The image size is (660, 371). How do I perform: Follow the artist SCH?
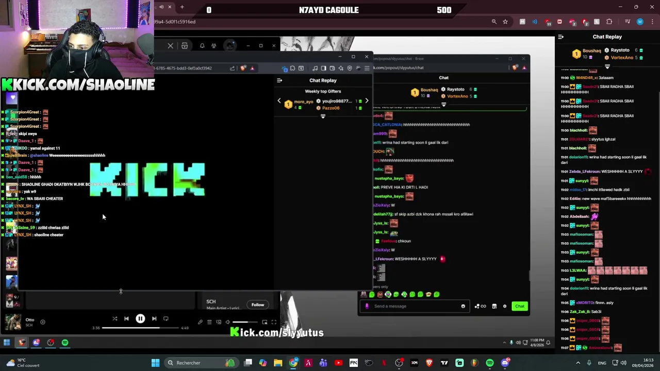pyautogui.click(x=258, y=305)
